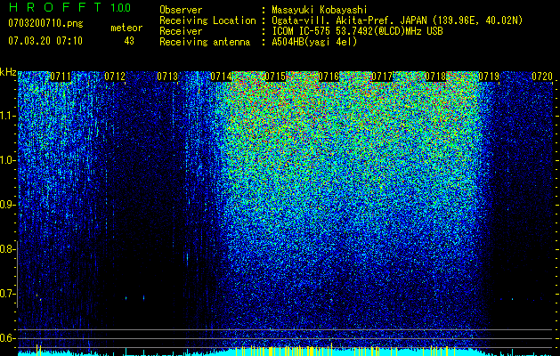Click the 0714 time marker
The image size is (560, 356).
coord(221,77)
